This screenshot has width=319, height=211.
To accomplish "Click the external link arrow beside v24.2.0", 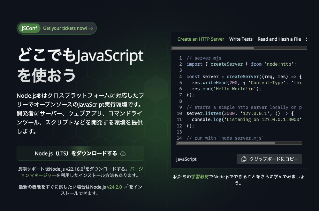I will tap(125, 187).
